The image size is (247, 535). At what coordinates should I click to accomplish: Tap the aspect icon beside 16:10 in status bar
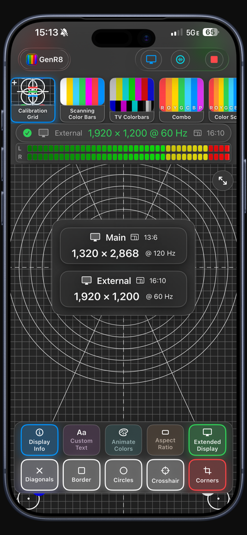click(197, 133)
